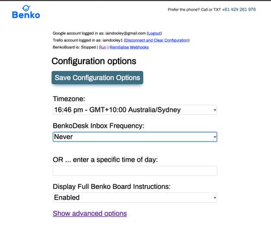The image size is (271, 230).
Task: Run the BenkoBoard
Action: point(103,47)
